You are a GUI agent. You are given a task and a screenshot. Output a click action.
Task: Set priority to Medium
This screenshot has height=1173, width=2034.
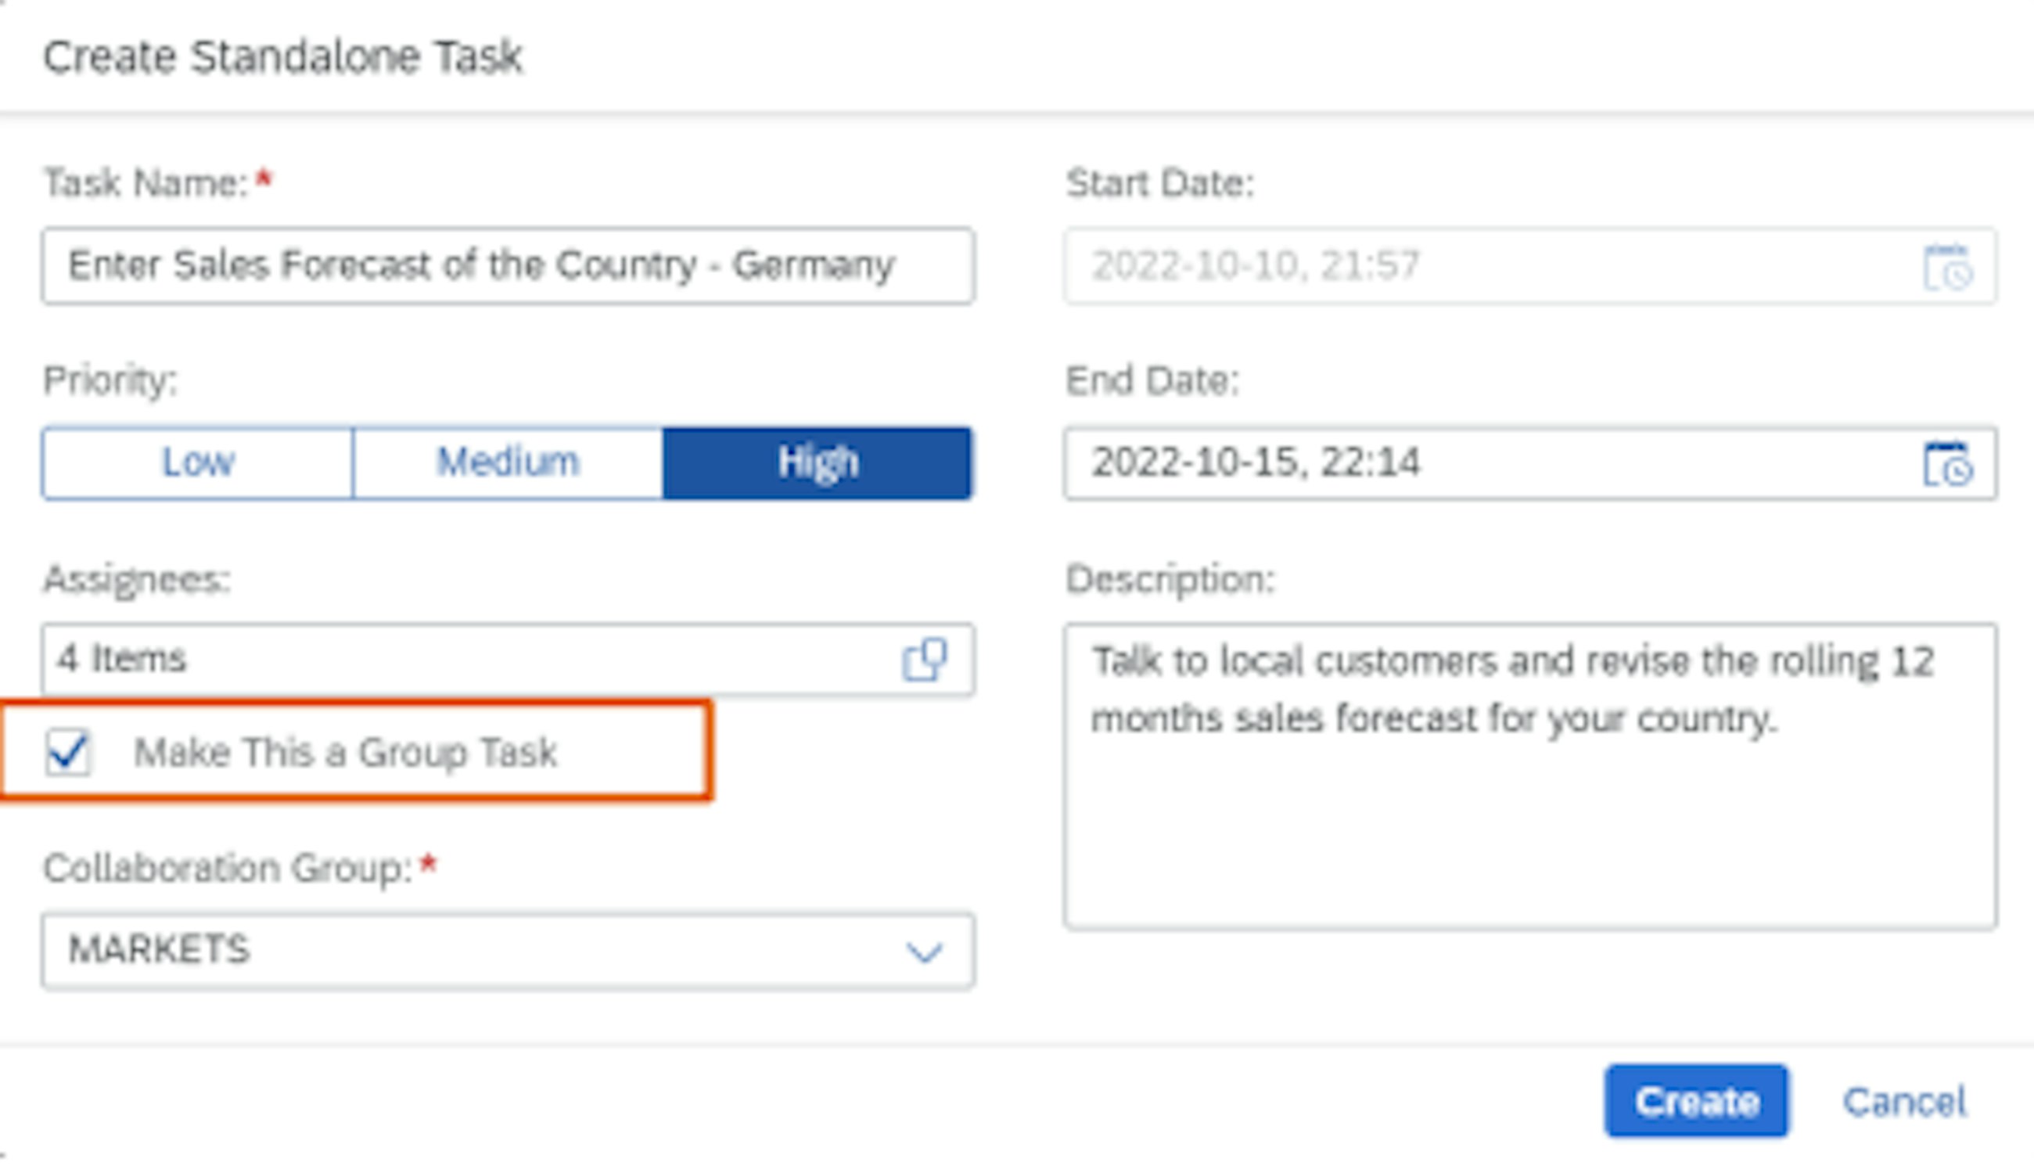click(x=507, y=463)
